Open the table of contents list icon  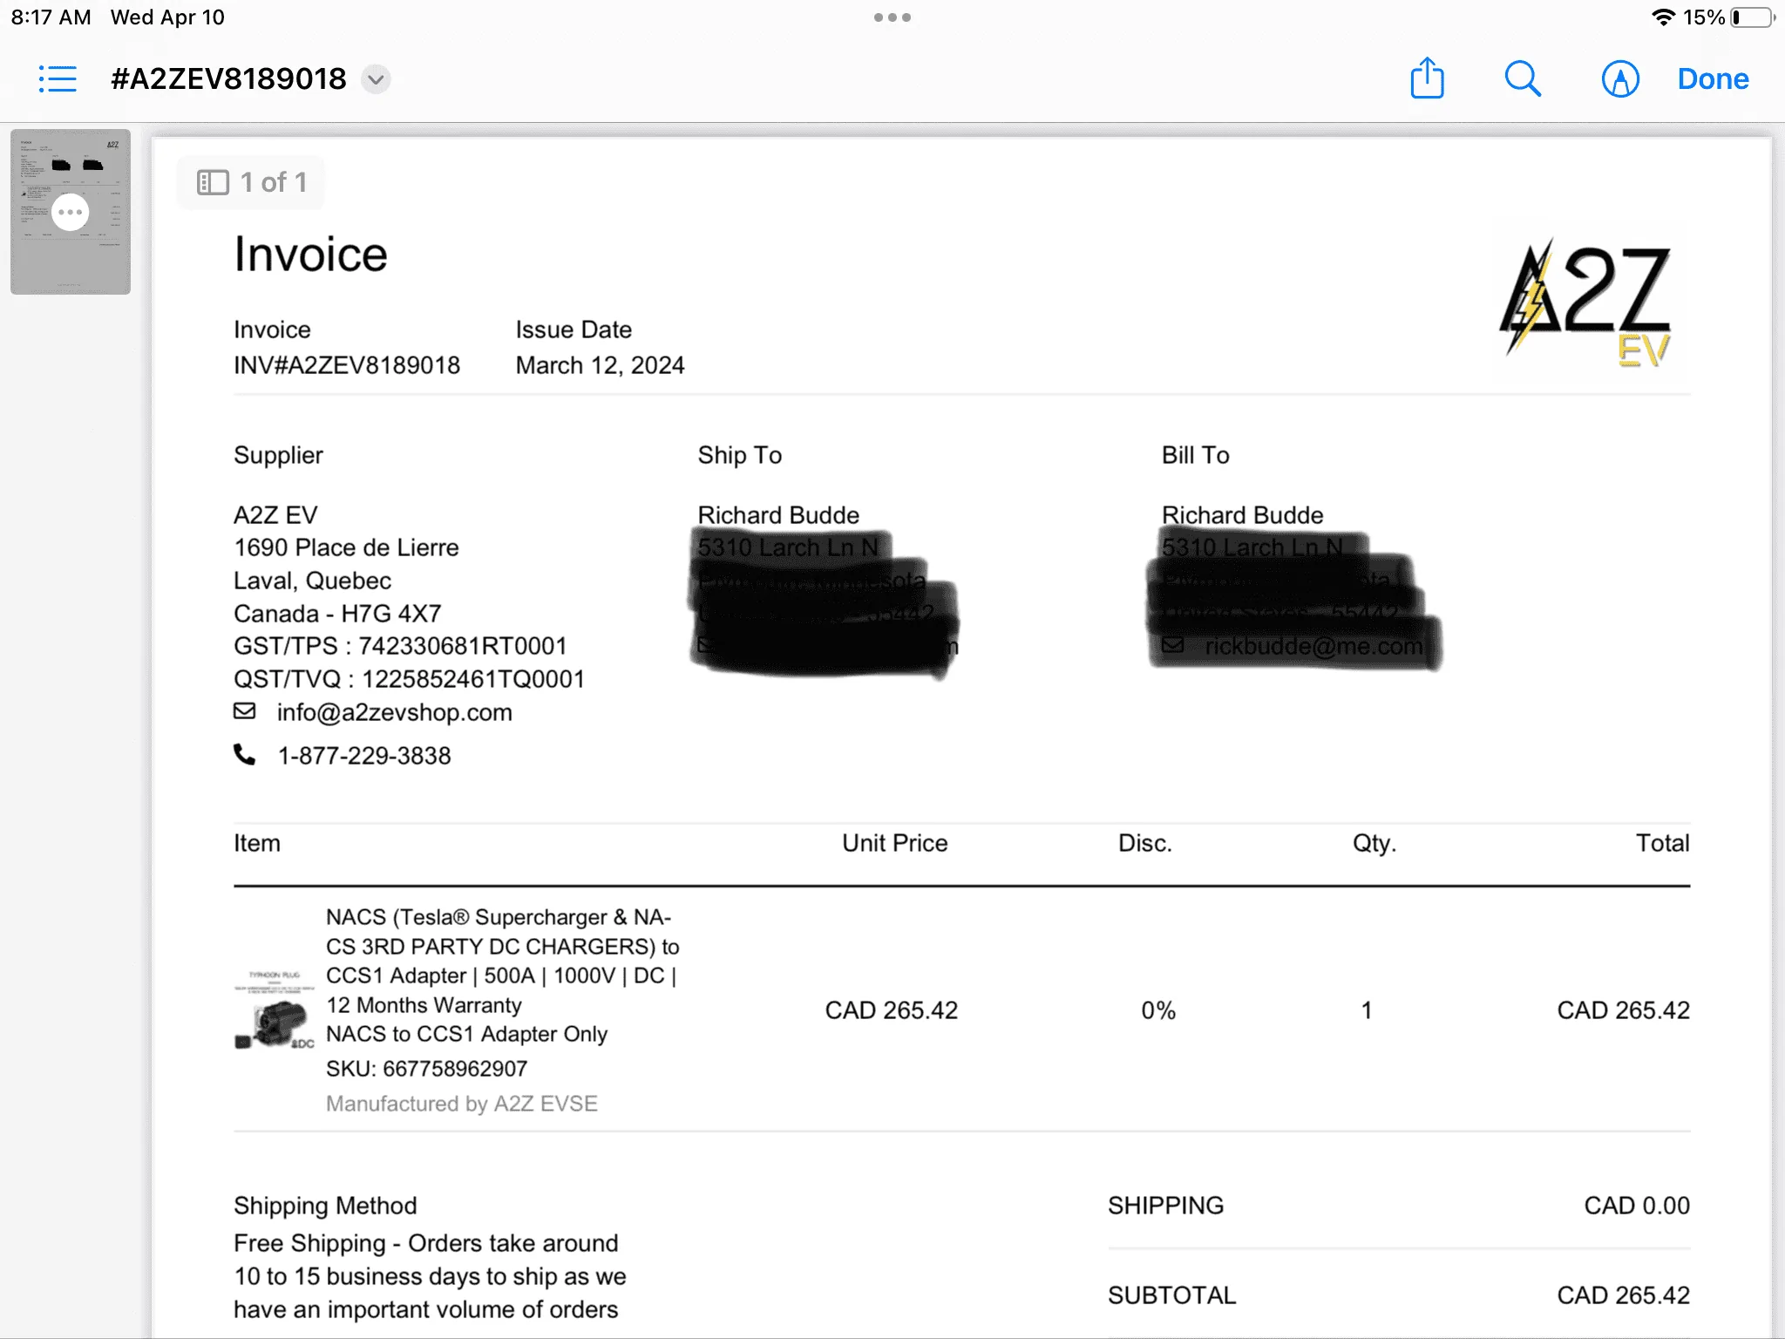(58, 79)
